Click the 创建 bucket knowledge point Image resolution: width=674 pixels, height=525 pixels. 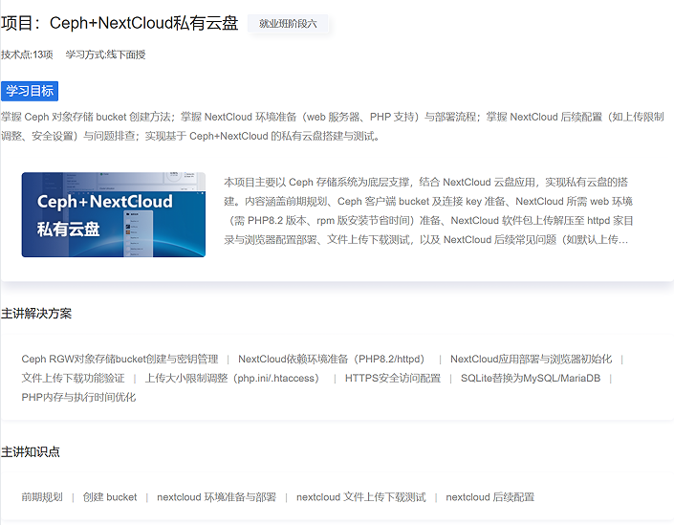point(110,497)
